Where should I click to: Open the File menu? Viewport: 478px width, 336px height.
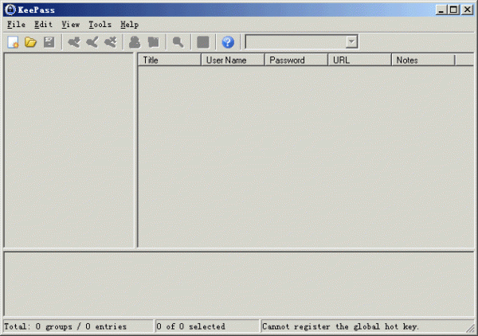pyautogui.click(x=16, y=25)
